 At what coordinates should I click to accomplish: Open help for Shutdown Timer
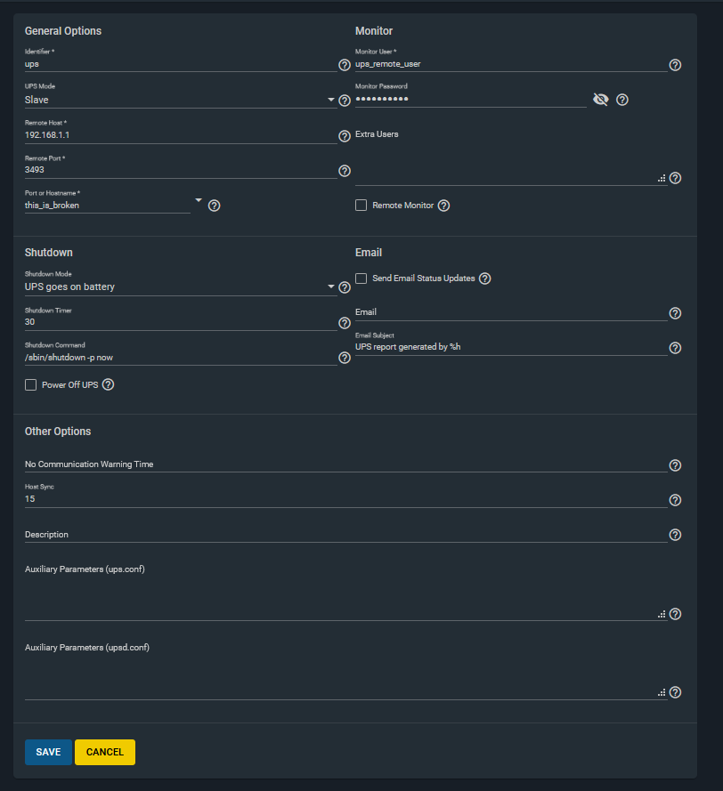[345, 323]
